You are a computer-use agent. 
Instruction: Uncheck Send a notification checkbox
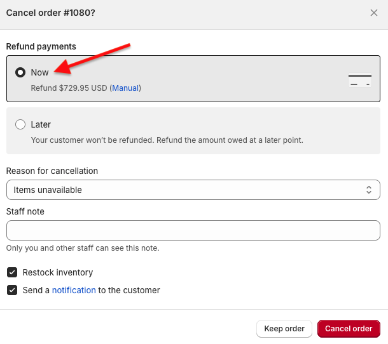coord(12,290)
